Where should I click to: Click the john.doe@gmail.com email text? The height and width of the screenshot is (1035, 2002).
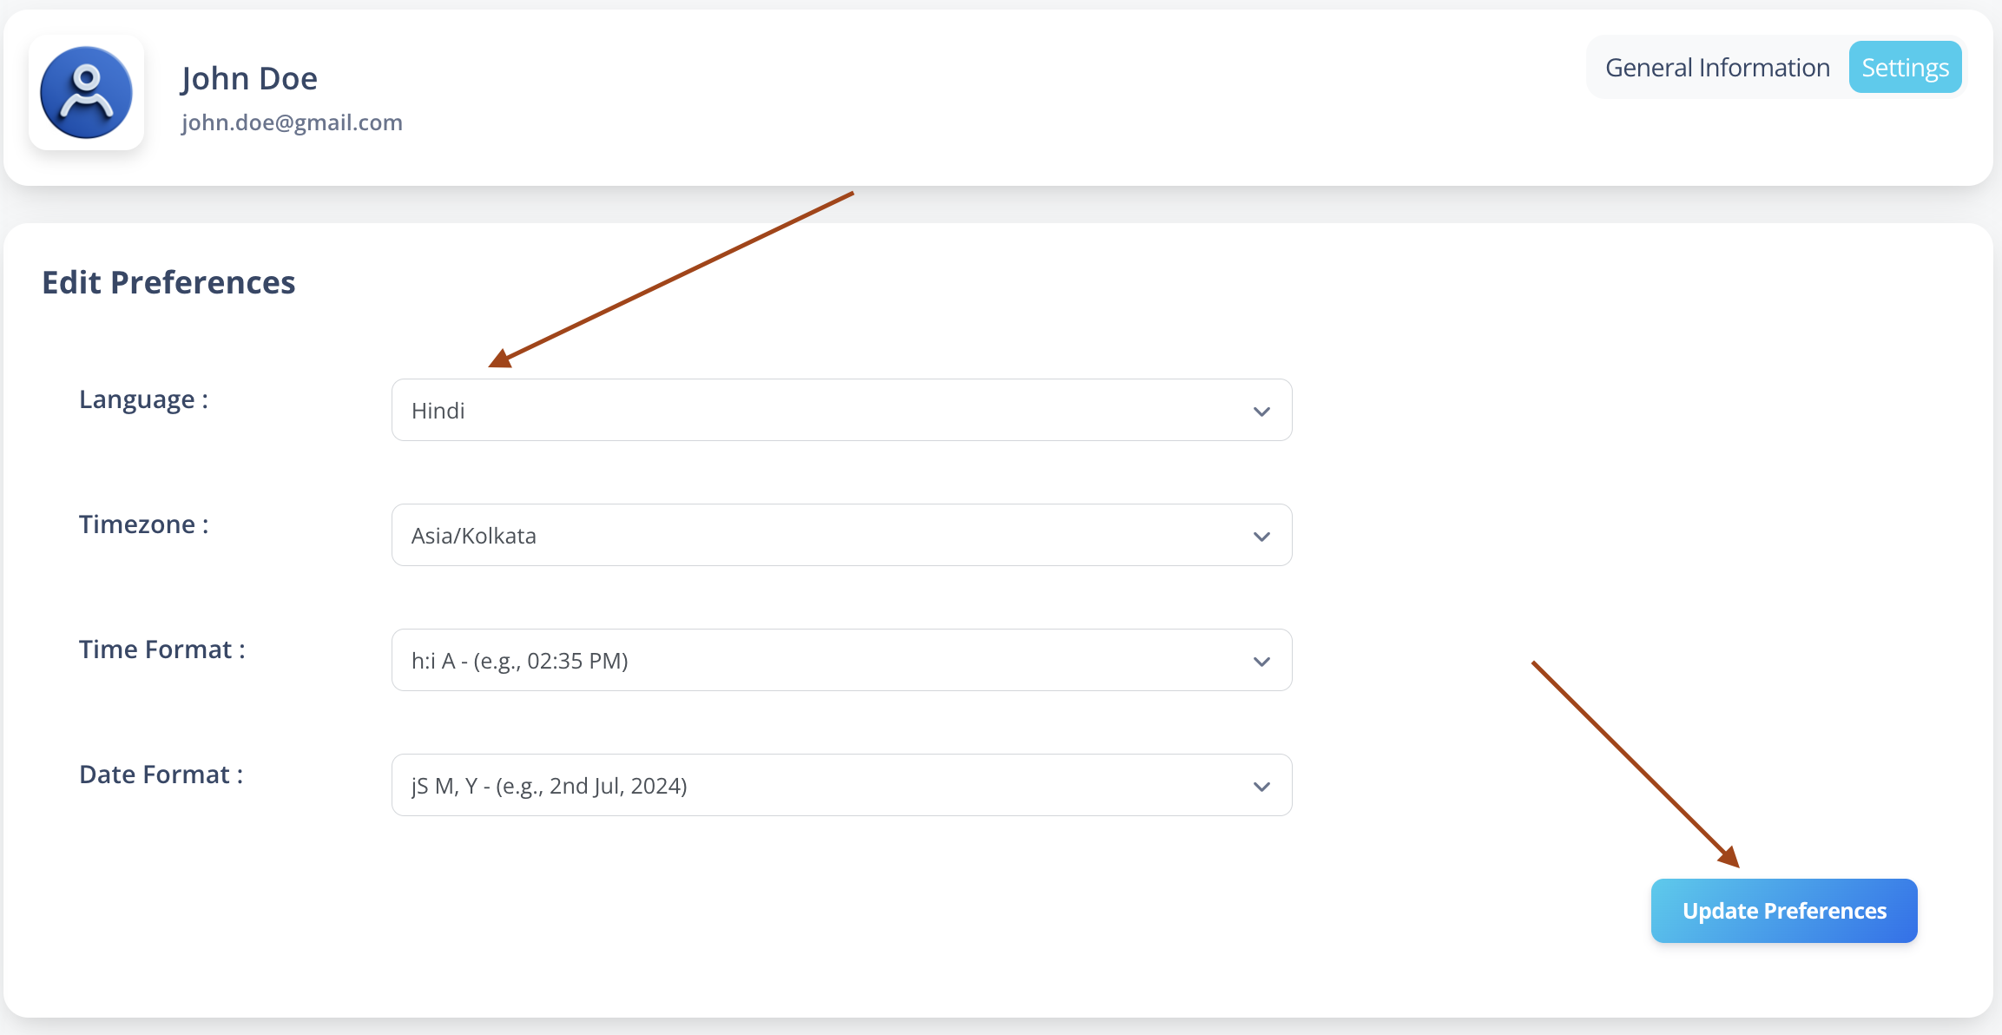(292, 122)
